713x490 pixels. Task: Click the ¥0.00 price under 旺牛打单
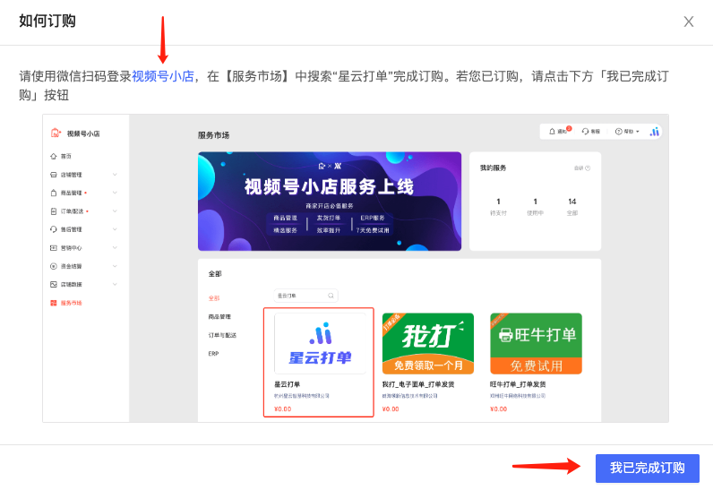pos(498,408)
